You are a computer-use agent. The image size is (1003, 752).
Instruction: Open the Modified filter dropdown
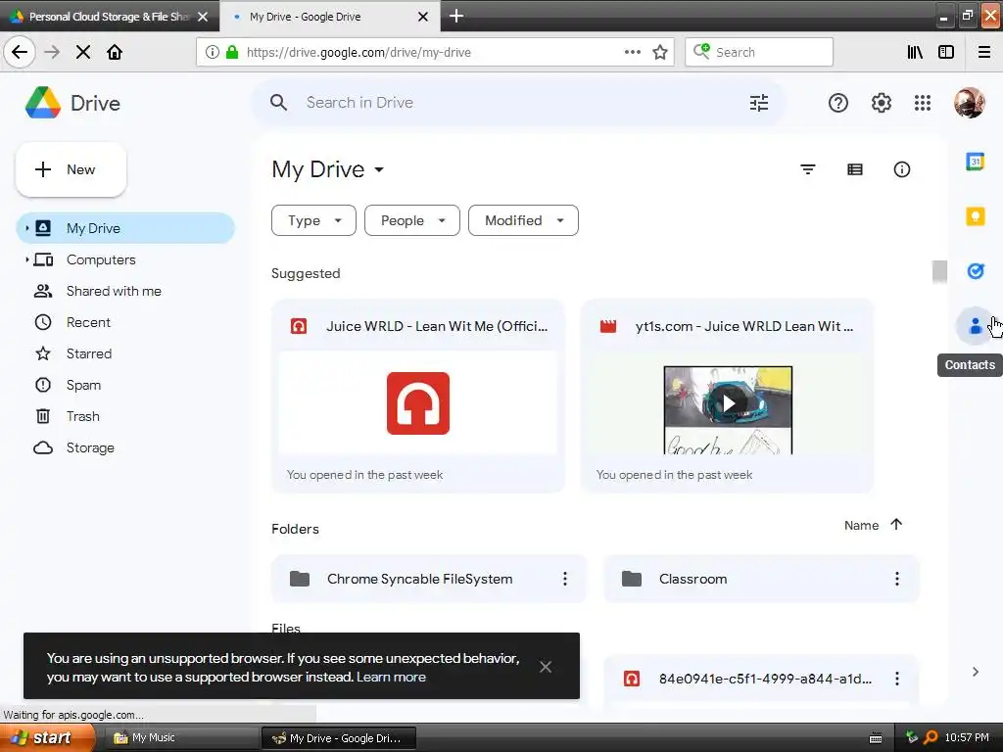click(x=523, y=220)
